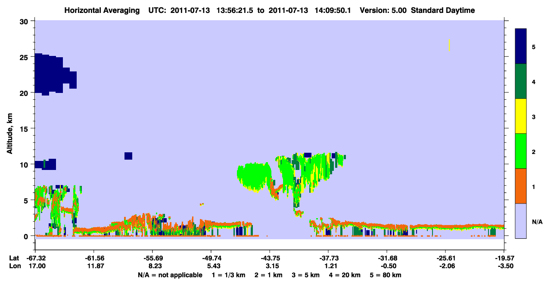Click the altitude tick label '30'
Viewport: 560px width, 287px height.
click(x=25, y=21)
